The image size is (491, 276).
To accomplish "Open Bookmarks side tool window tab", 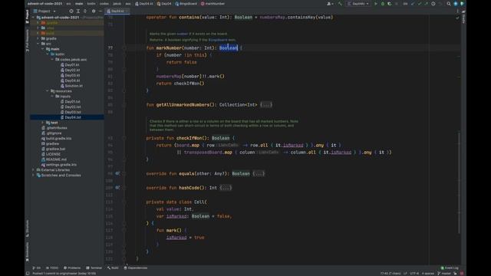I will tap(28, 251).
